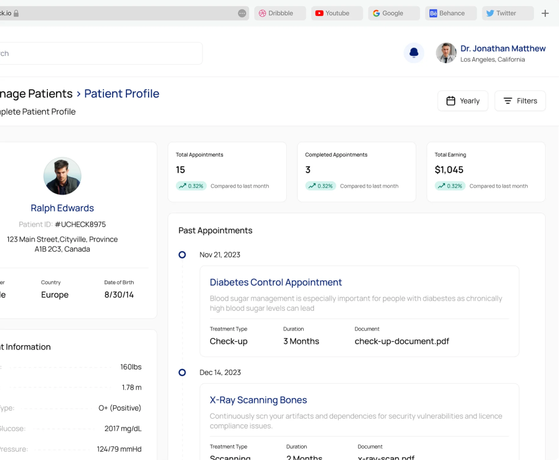Add a new browser tab
Viewport: 559px width, 460px height.
545,13
